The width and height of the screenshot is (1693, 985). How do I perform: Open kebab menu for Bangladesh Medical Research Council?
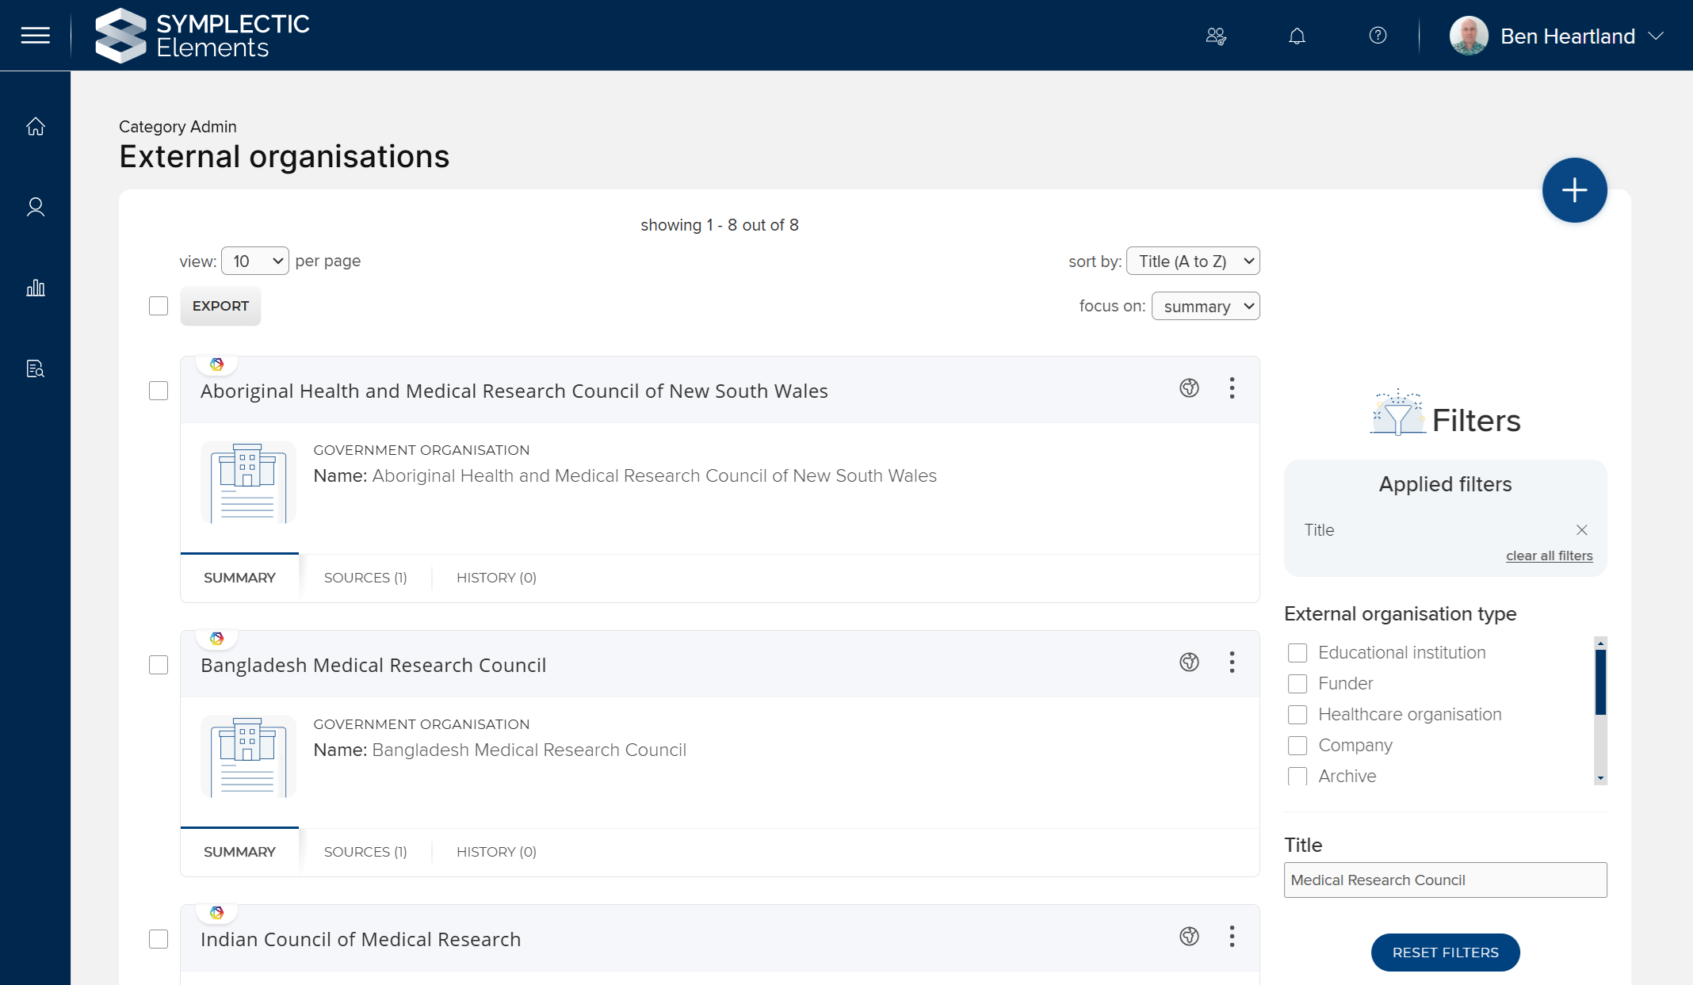coord(1232,662)
